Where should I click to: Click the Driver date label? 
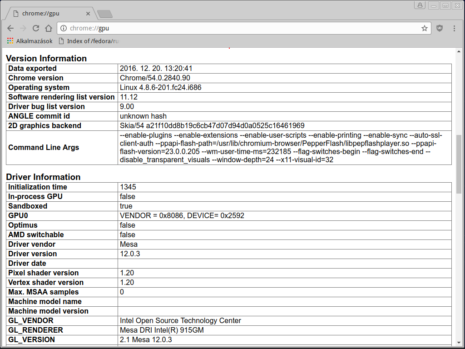(27, 263)
